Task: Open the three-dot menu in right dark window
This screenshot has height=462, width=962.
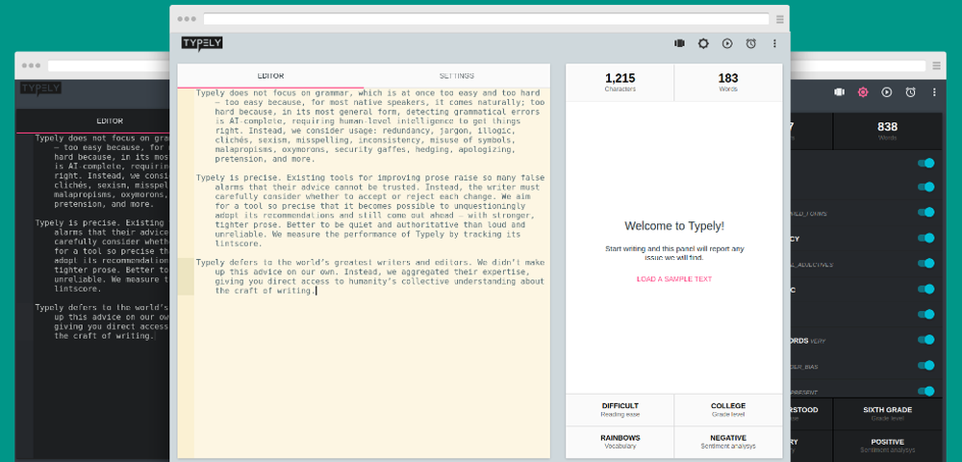Action: [934, 92]
